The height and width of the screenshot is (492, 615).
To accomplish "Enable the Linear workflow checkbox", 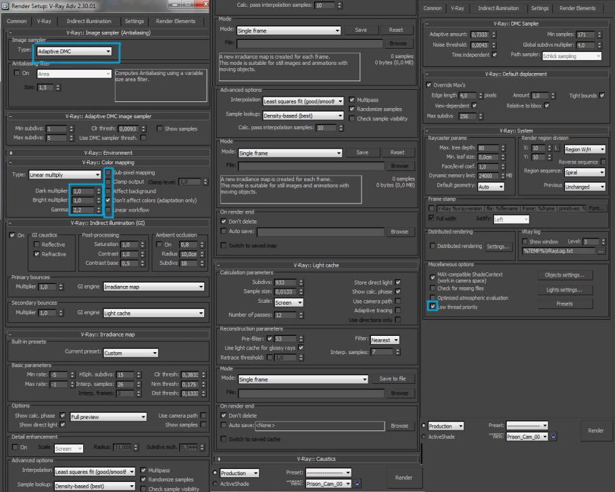I will coord(108,210).
